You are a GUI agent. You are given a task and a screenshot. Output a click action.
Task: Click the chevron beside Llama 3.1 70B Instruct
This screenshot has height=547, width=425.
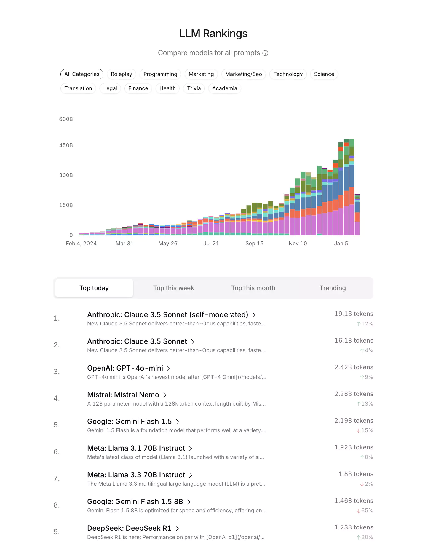click(191, 449)
